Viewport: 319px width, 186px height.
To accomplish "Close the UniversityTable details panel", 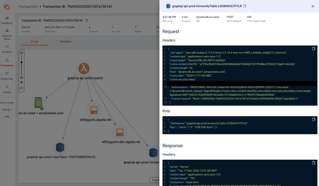I will click(313, 6).
